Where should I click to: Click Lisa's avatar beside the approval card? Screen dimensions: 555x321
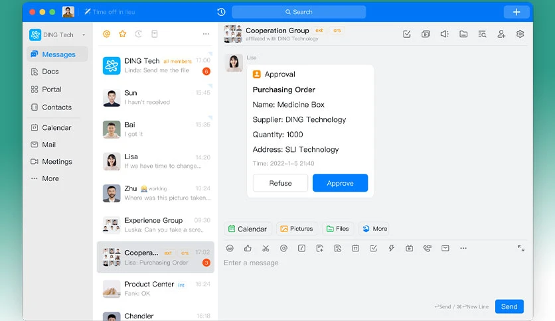coord(234,63)
